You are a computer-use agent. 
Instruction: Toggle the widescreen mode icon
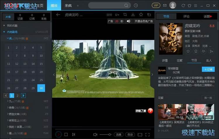(x=140, y=135)
